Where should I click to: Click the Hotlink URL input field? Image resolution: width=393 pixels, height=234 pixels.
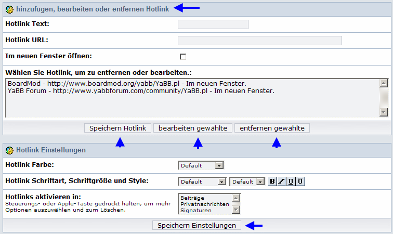tap(259, 41)
